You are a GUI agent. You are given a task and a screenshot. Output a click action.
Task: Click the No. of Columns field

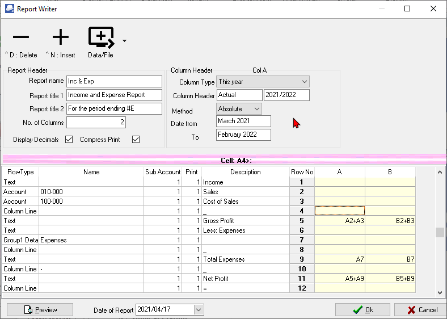(96, 123)
